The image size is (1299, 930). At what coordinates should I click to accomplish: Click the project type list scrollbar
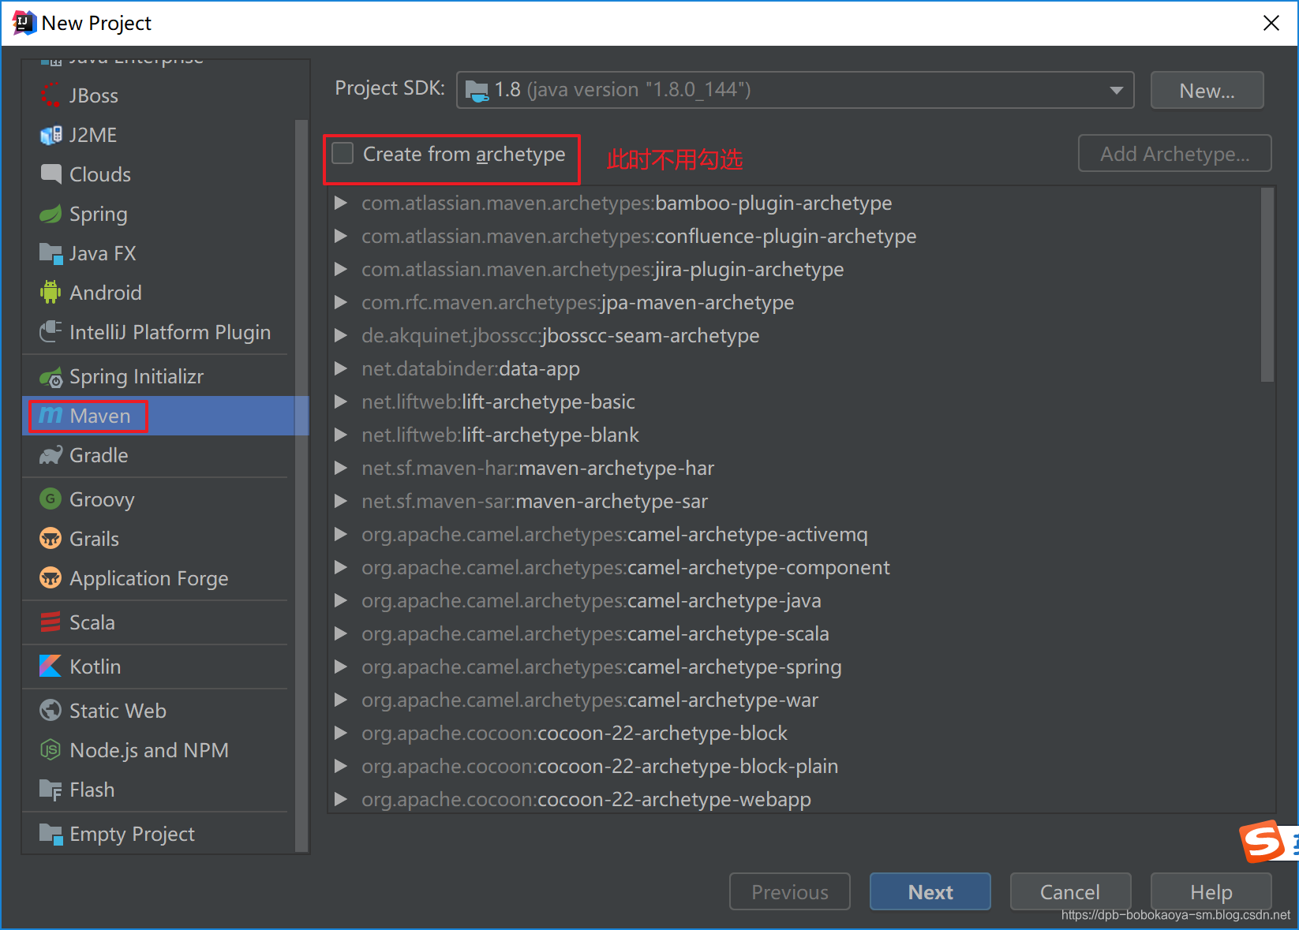[301, 485]
